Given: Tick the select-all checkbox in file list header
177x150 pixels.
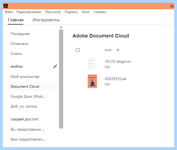Looking at the screenshot, I should (78, 50).
